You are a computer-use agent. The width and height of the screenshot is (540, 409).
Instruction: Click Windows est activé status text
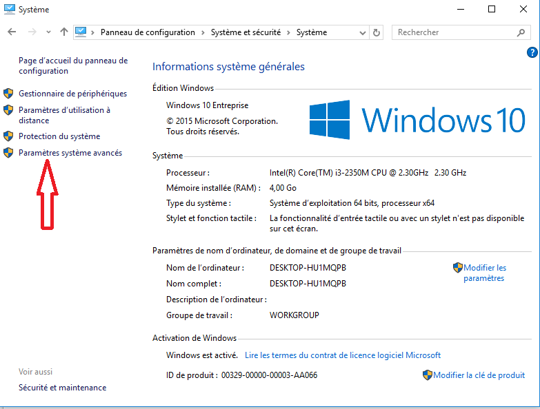pos(202,355)
